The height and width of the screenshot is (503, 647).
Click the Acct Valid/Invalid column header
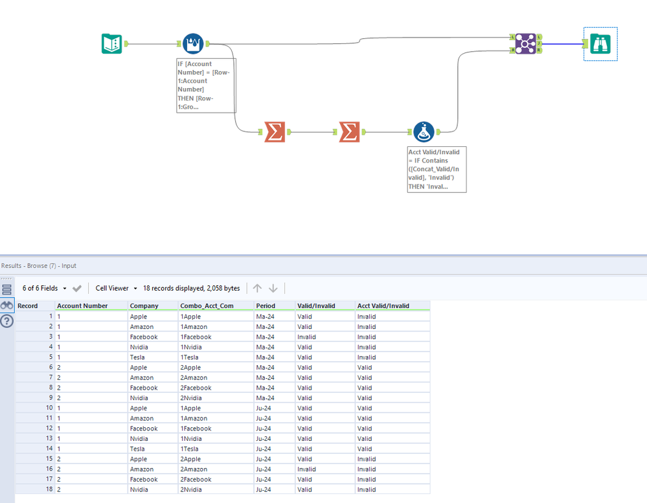point(392,306)
